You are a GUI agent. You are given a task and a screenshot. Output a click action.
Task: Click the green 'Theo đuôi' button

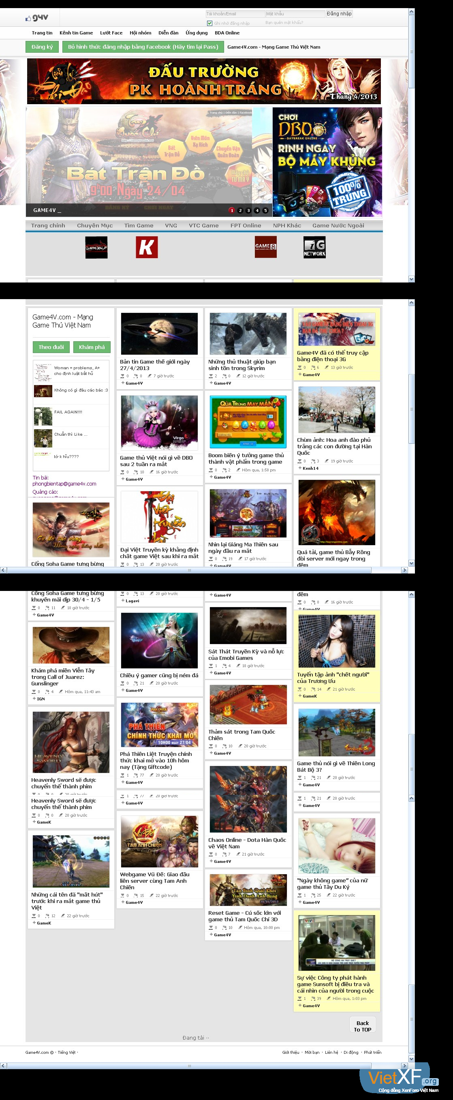[x=51, y=347]
